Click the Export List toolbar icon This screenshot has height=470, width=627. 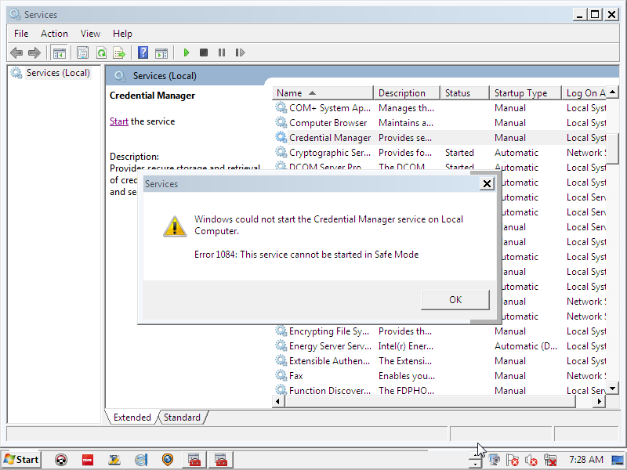pyautogui.click(x=119, y=52)
